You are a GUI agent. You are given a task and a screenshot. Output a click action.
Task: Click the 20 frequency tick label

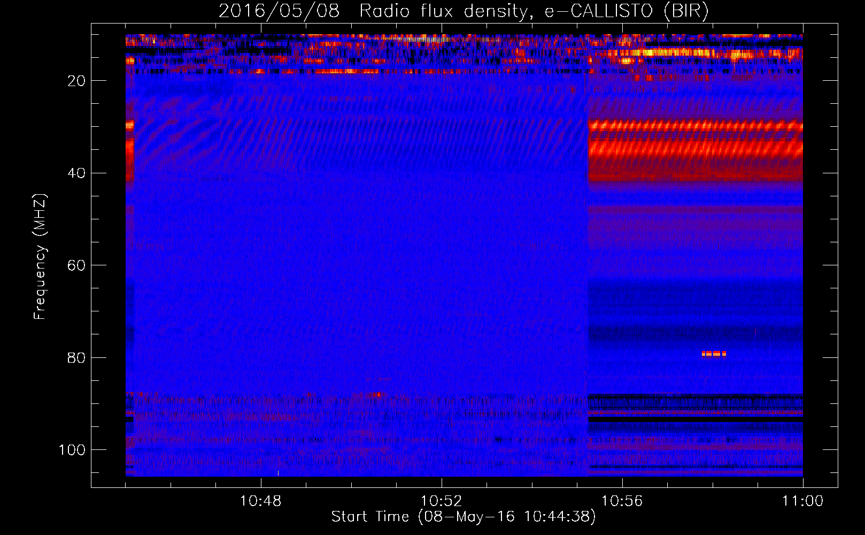[76, 81]
